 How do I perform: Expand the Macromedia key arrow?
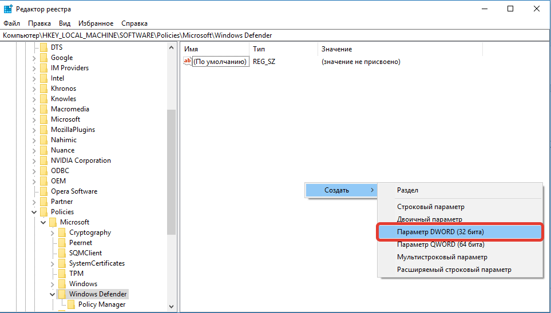click(34, 109)
